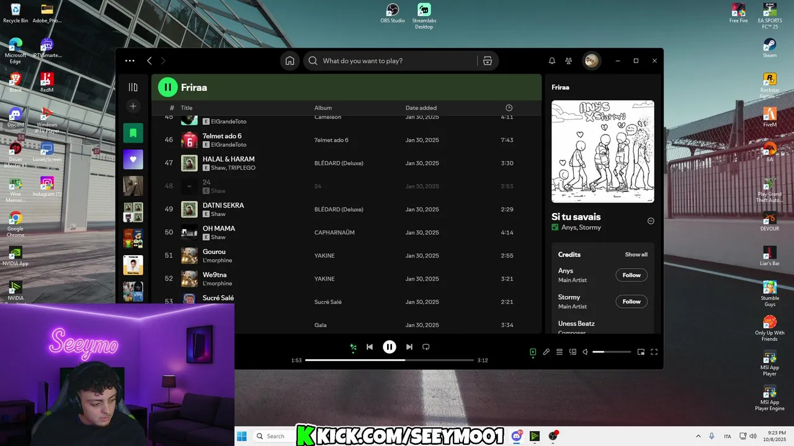794x446 pixels.
Task: Toggle repeat mode in player bar
Action: tap(426, 347)
